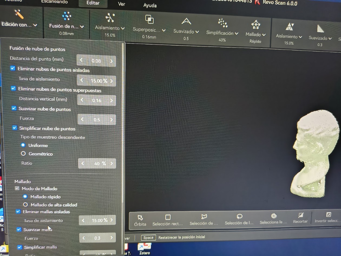Click the mesh Aislamiento triangles icon
The height and width of the screenshot is (256, 341).
click(x=290, y=27)
